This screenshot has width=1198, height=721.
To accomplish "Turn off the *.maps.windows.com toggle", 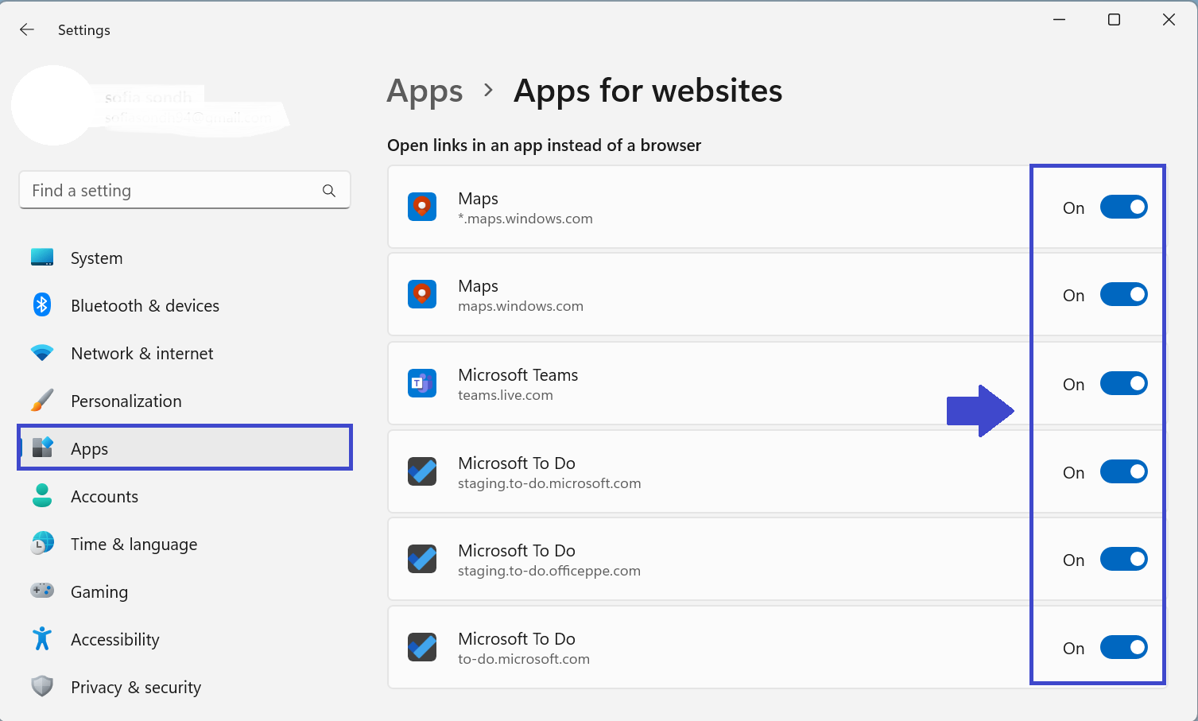I will click(x=1123, y=207).
